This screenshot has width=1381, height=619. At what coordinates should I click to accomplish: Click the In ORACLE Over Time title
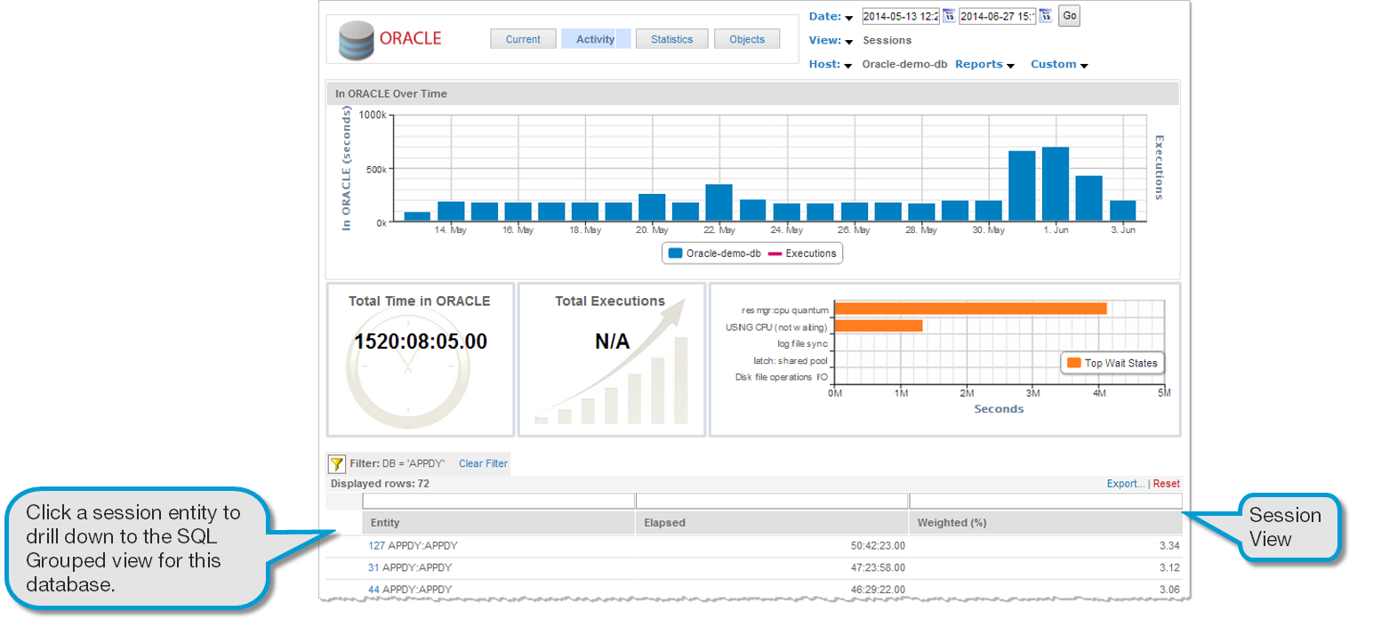[391, 93]
